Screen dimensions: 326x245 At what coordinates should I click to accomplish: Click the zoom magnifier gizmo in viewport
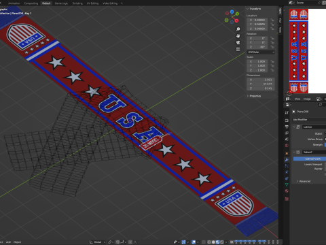238,29
